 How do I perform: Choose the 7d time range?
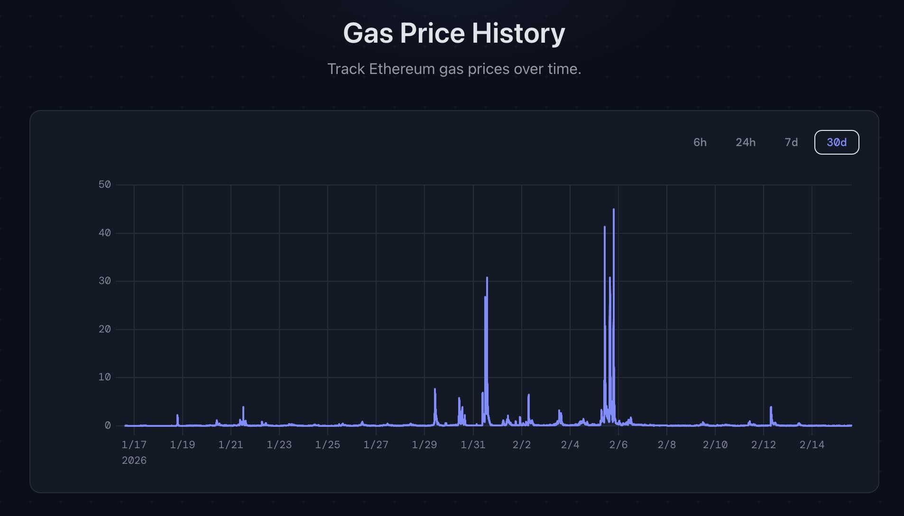791,142
